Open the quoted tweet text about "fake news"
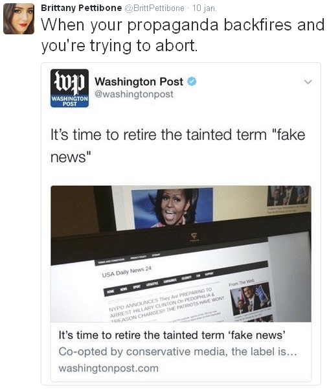The height and width of the screenshot is (390, 329). pyautogui.click(x=177, y=146)
